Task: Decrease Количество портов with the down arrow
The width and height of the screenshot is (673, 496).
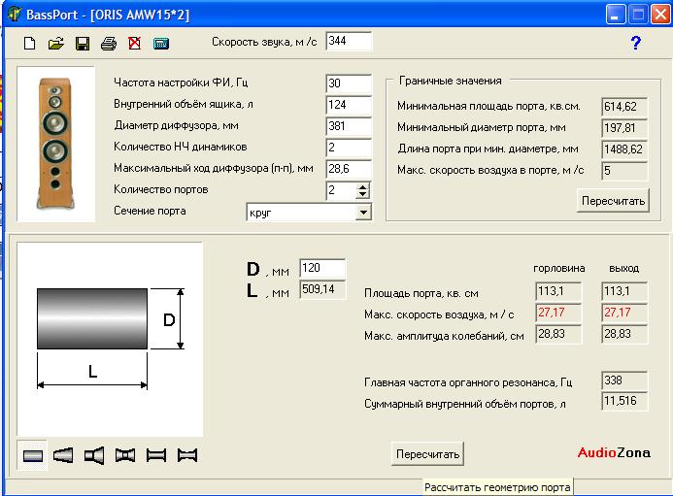Action: coord(364,195)
